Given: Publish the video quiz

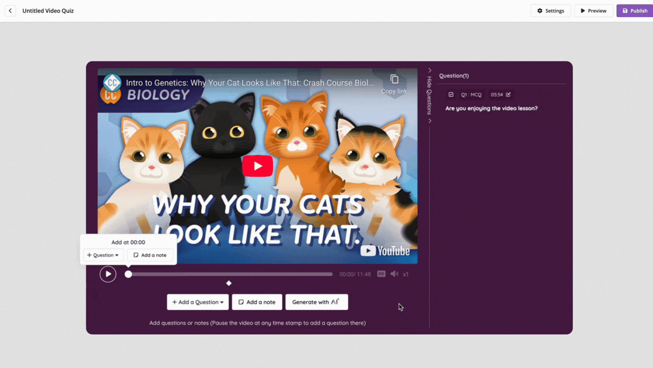Looking at the screenshot, I should [635, 11].
